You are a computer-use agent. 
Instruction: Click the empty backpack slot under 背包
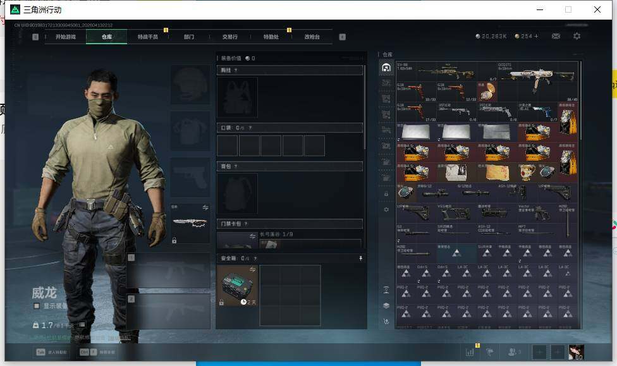[237, 193]
